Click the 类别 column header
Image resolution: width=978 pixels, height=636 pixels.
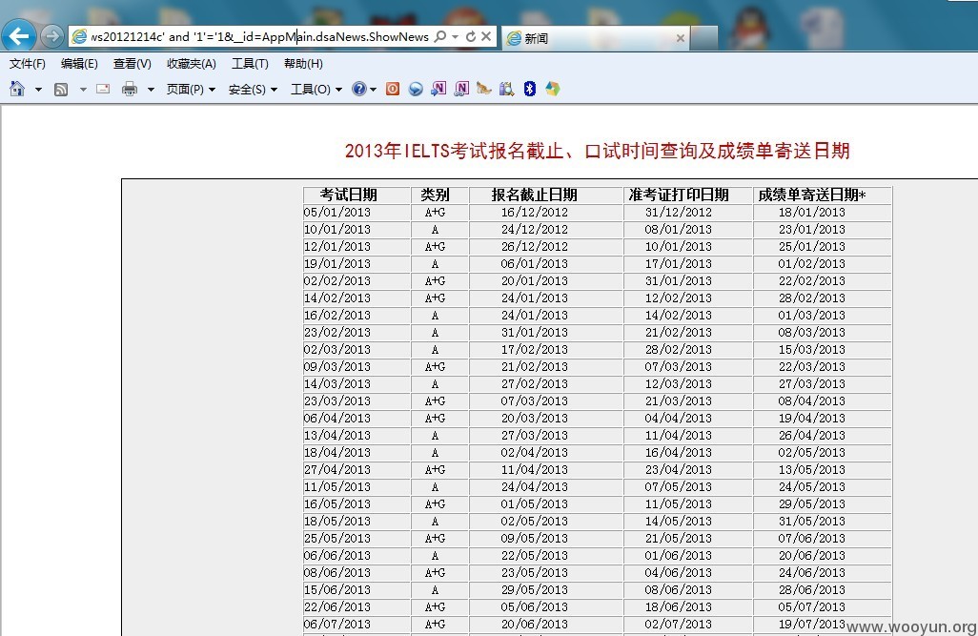coord(435,195)
